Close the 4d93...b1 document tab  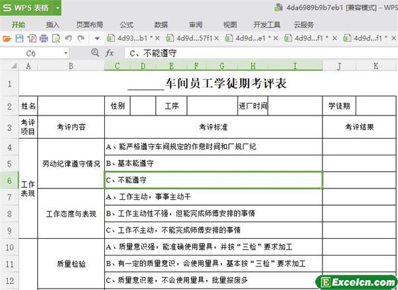pos(157,38)
